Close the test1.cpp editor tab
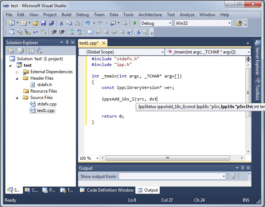 [x=104, y=43]
